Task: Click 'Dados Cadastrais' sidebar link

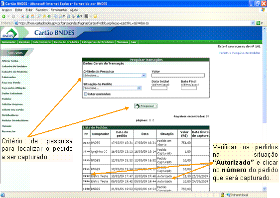Action: pyautogui.click(x=12, y=94)
